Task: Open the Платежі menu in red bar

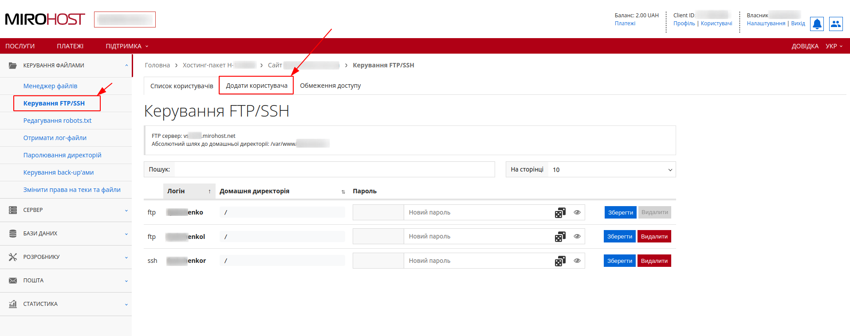Action: coord(70,46)
